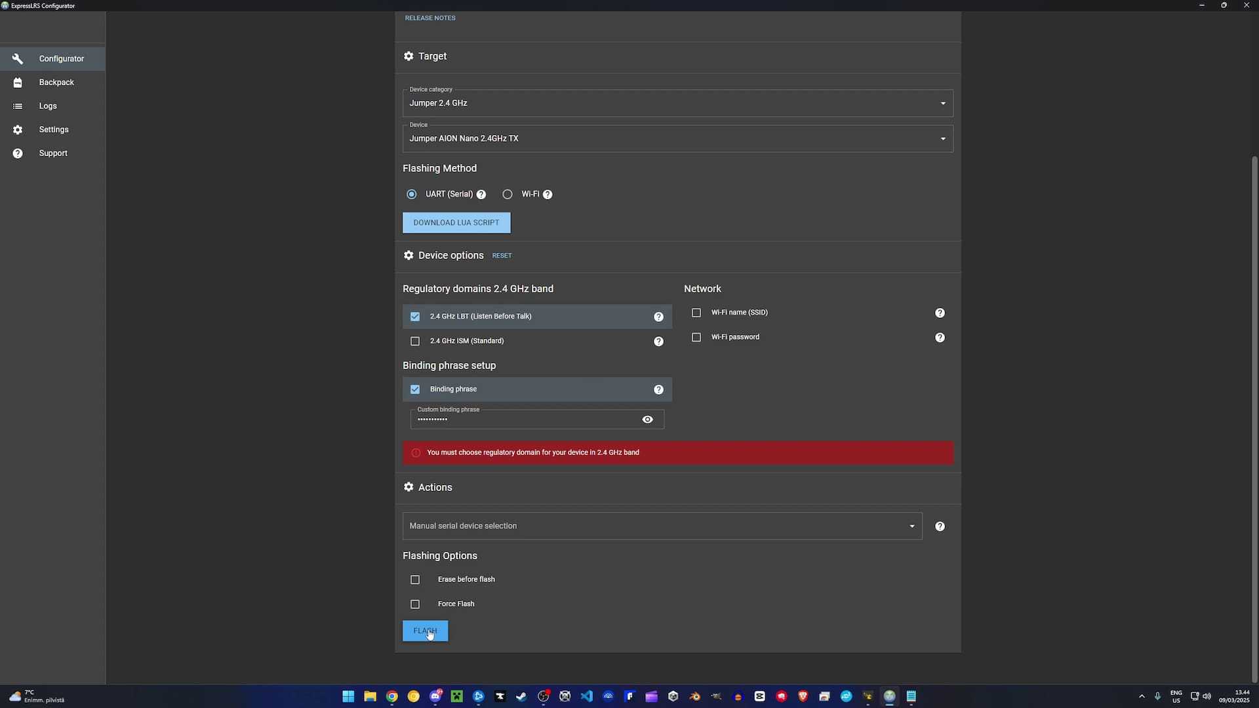
Task: Toggle the Binding phrase checkbox
Action: pos(415,389)
